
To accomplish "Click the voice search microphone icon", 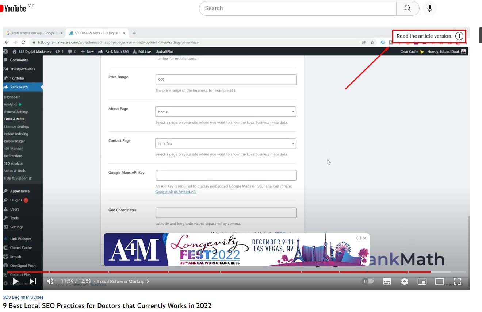I will click(430, 8).
